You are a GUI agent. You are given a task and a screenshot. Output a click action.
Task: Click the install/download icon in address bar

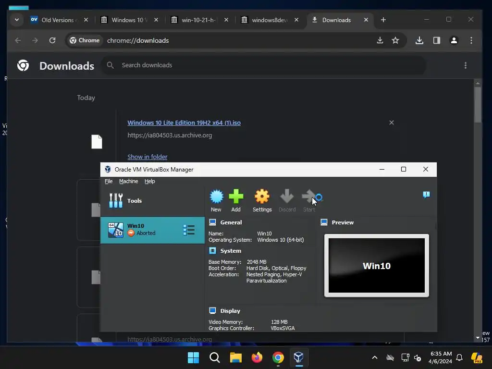point(380,40)
